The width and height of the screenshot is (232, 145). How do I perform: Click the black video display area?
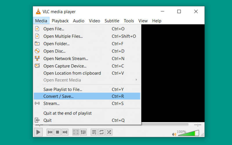[x=173, y=73]
